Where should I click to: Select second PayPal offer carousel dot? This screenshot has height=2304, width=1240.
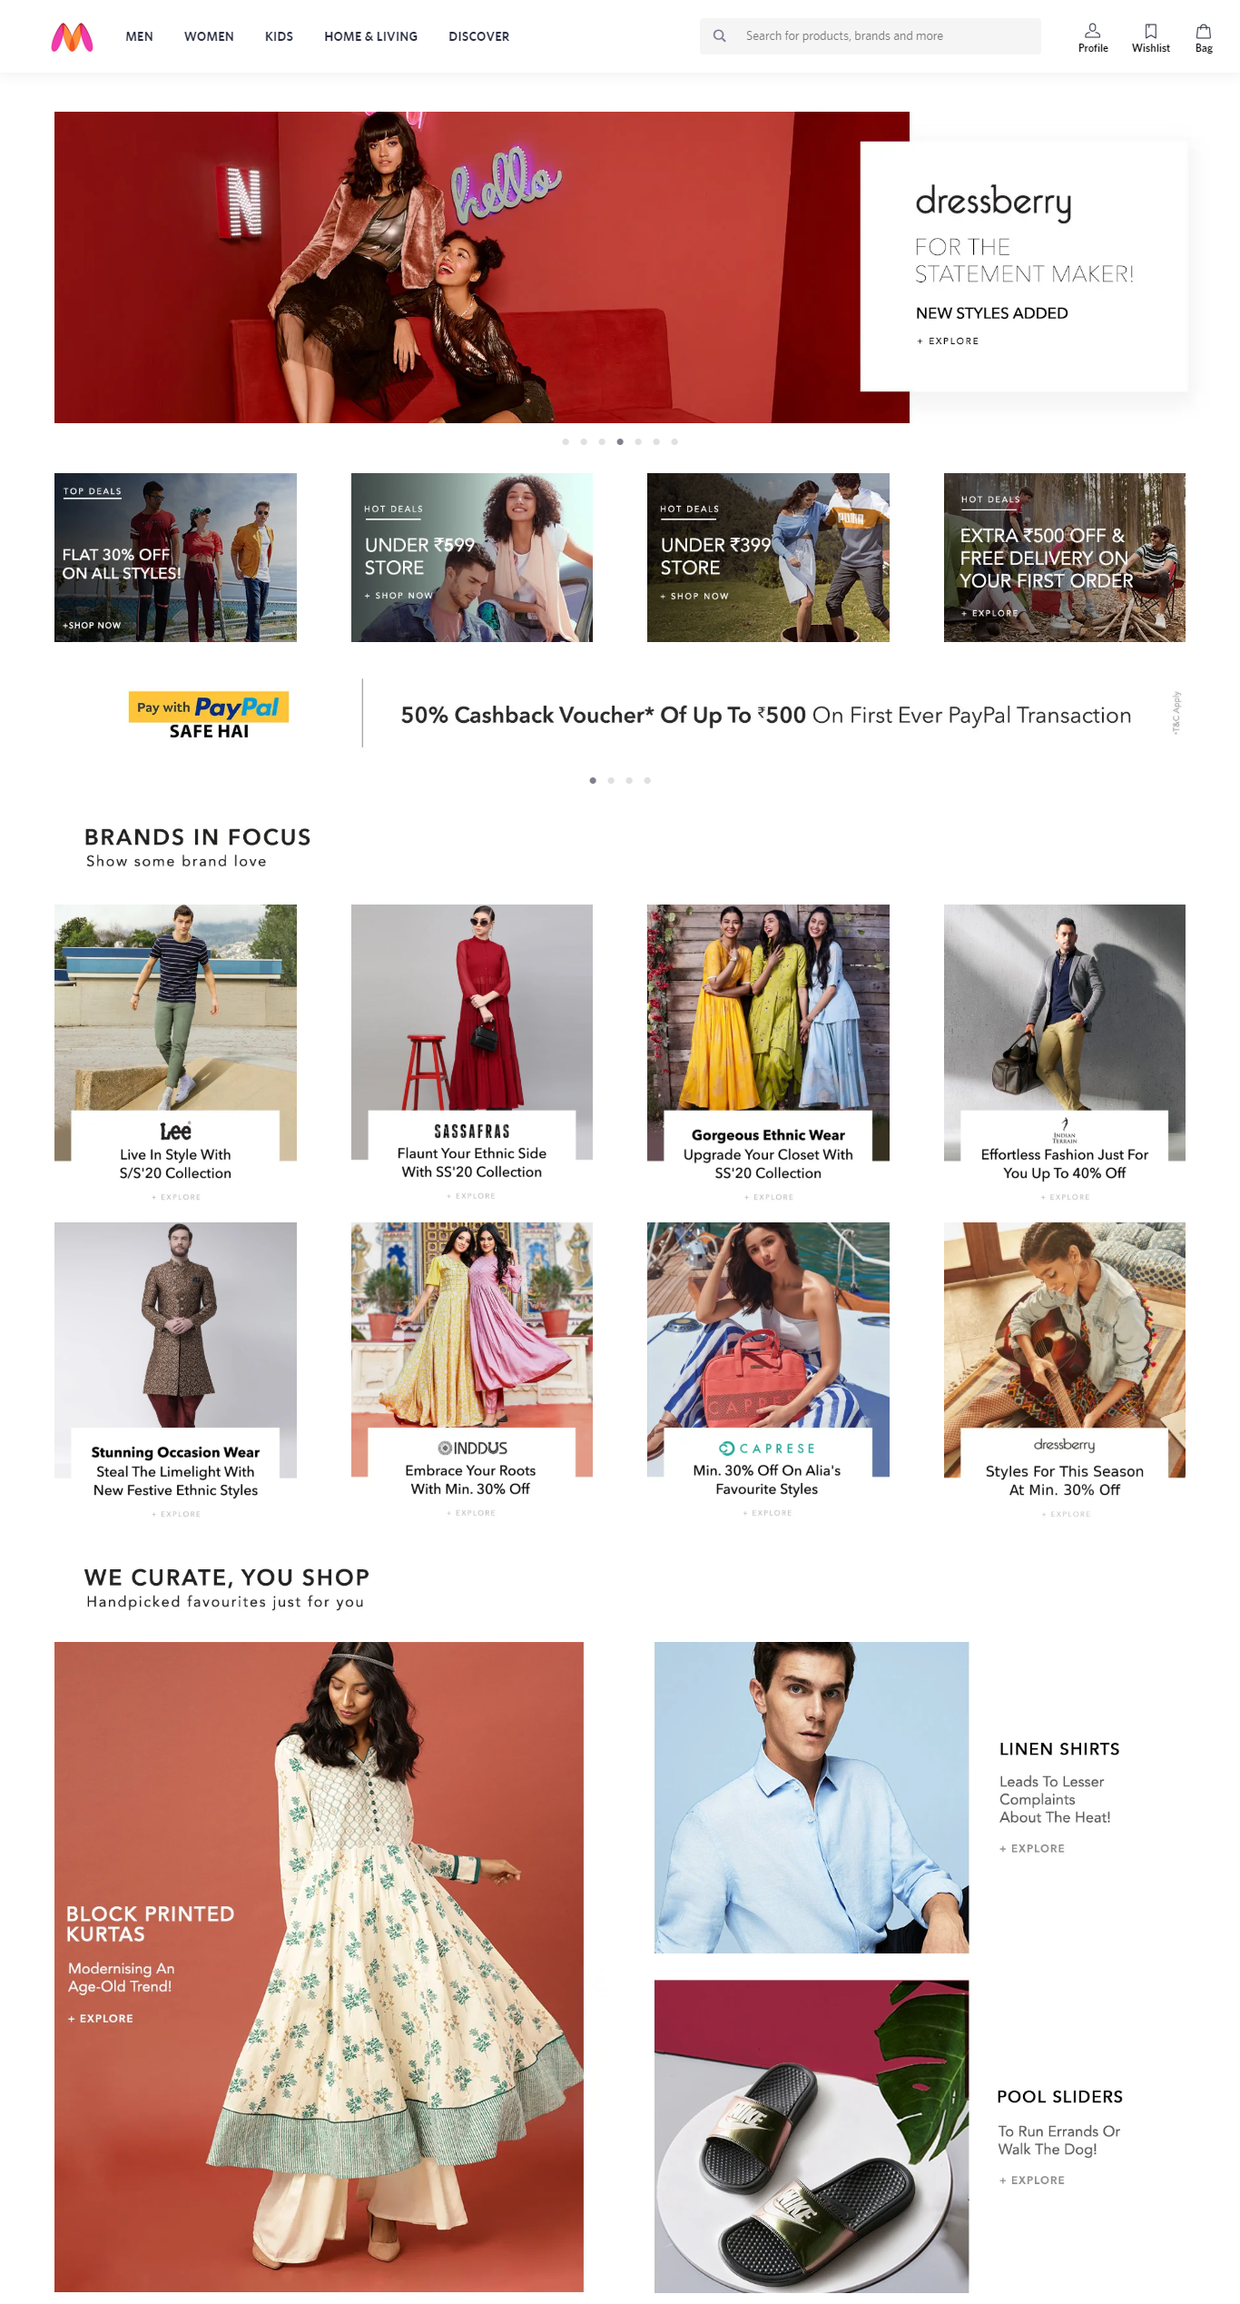coord(611,780)
